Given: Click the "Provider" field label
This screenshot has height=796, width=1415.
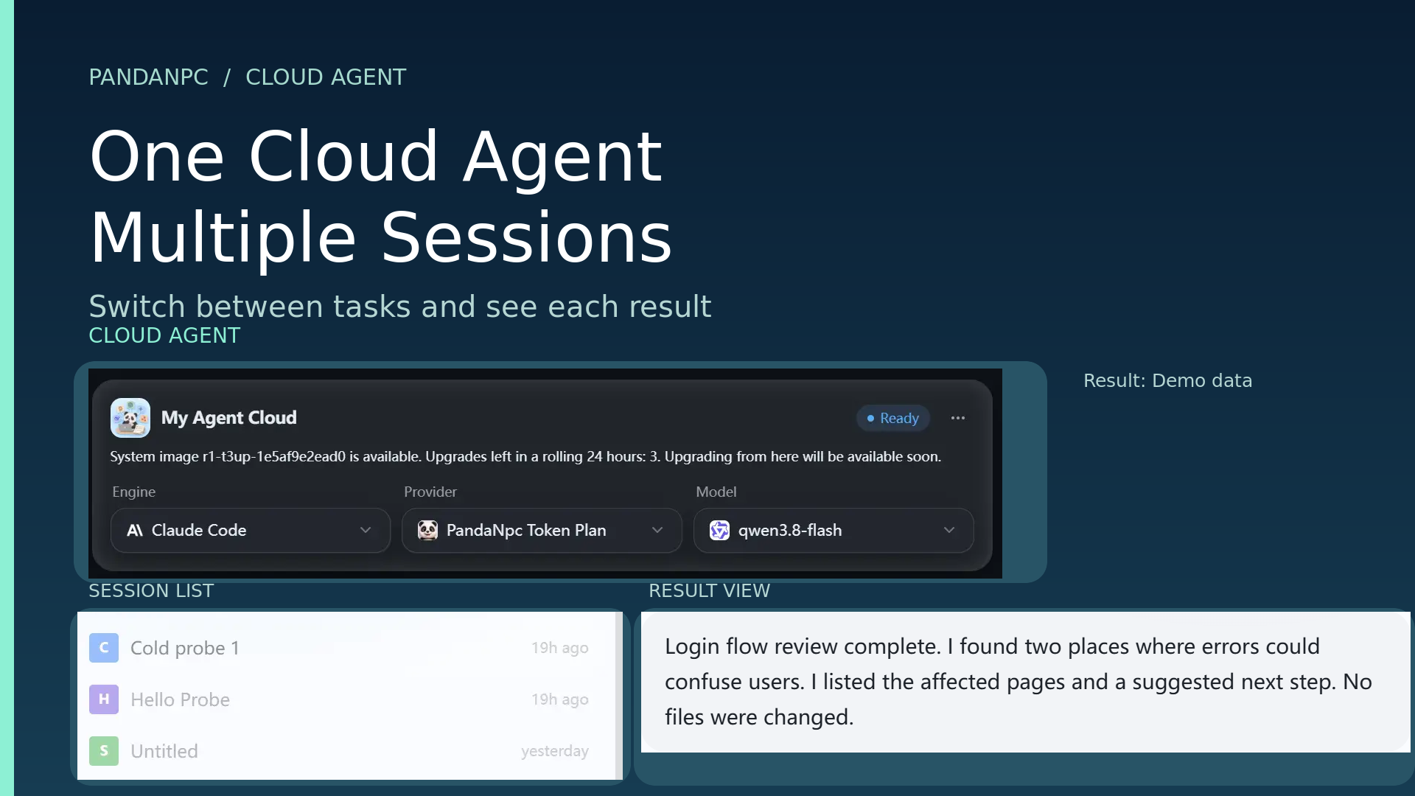Looking at the screenshot, I should [x=430, y=492].
